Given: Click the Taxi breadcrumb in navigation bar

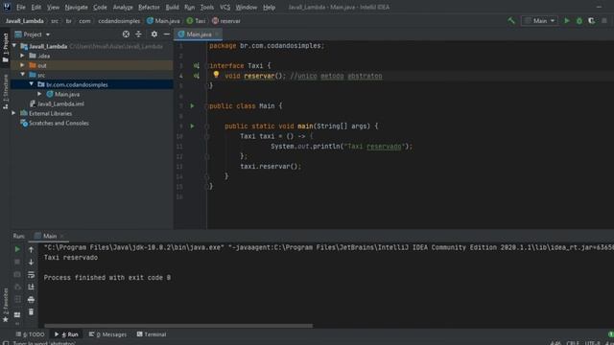Looking at the screenshot, I should point(196,21).
